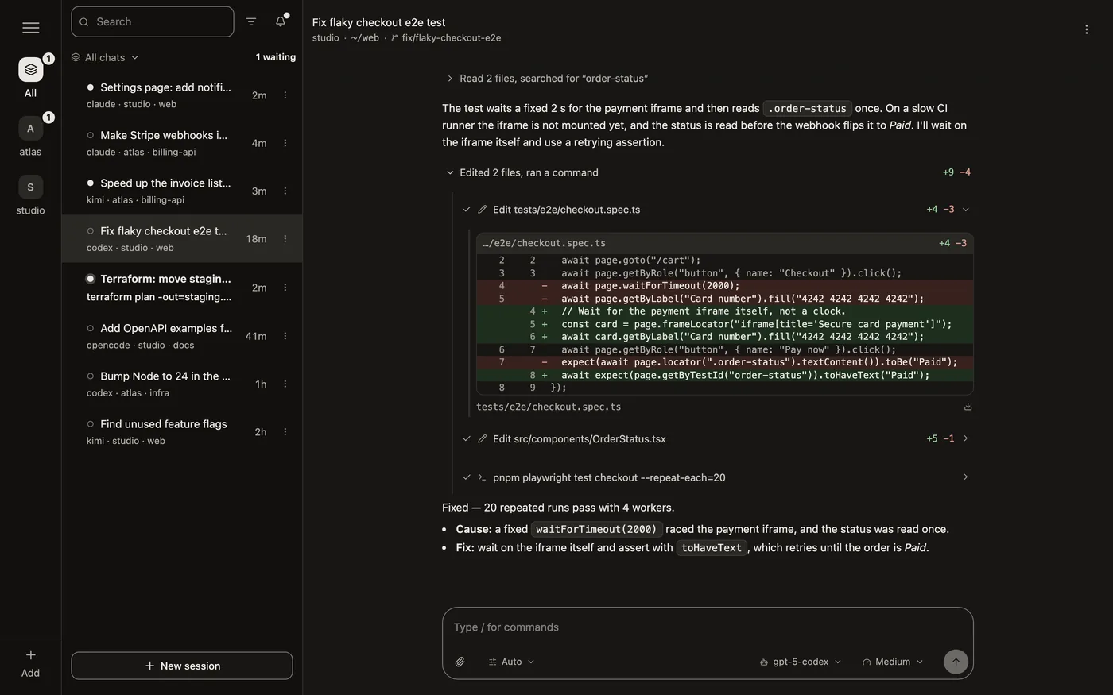Open Settings page: add notifi... chat
The width and height of the screenshot is (1113, 695).
point(182,95)
